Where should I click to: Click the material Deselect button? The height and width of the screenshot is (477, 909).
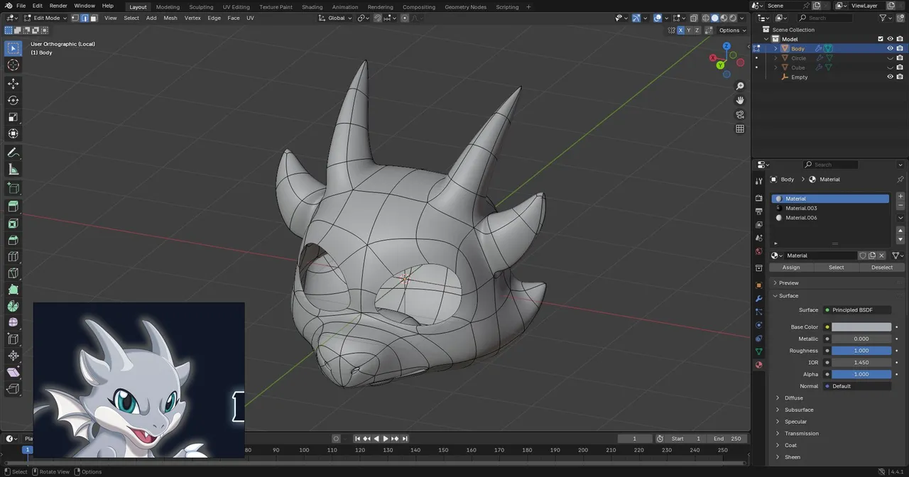pos(882,268)
